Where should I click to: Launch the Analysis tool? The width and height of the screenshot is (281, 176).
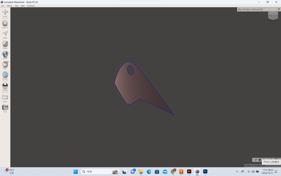(x=5, y=75)
